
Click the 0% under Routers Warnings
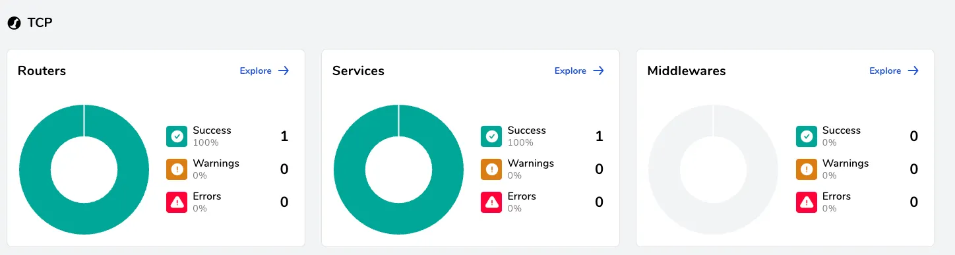[200, 175]
